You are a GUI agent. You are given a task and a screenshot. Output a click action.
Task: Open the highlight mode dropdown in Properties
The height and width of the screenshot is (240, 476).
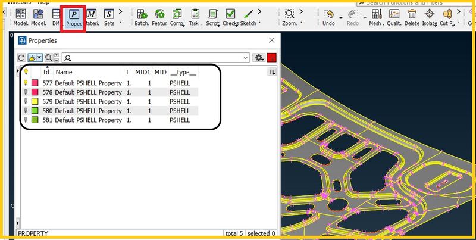coord(39,57)
